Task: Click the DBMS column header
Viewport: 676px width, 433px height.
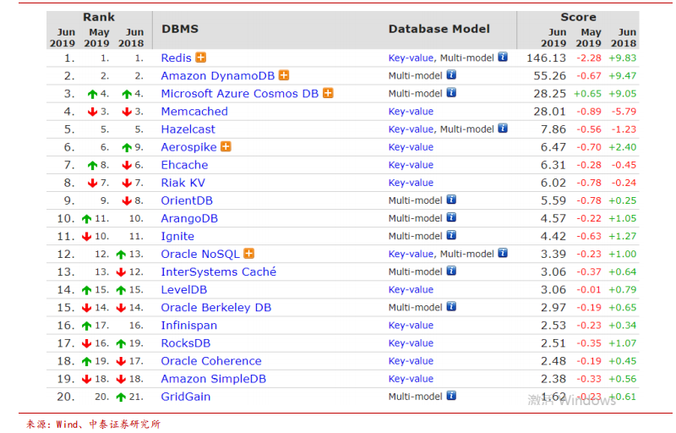Action: [180, 29]
